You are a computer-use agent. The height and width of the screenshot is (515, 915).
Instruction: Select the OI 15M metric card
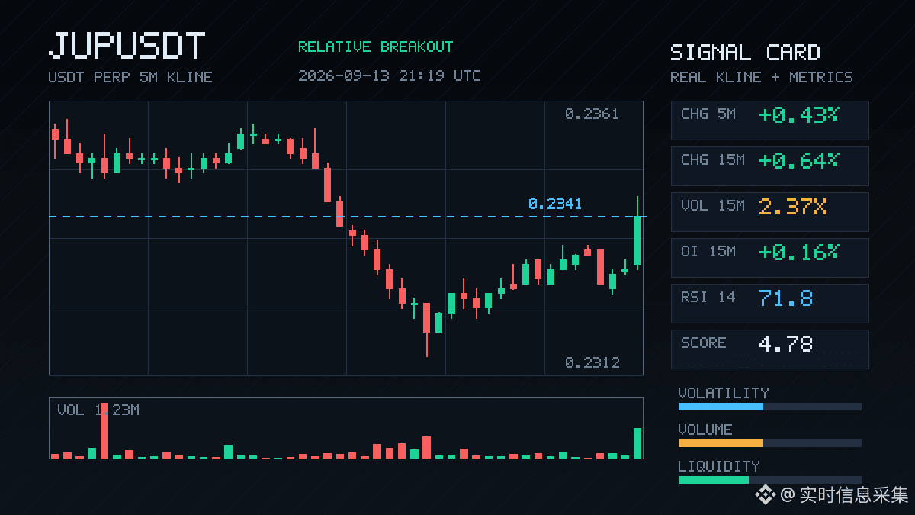click(769, 258)
